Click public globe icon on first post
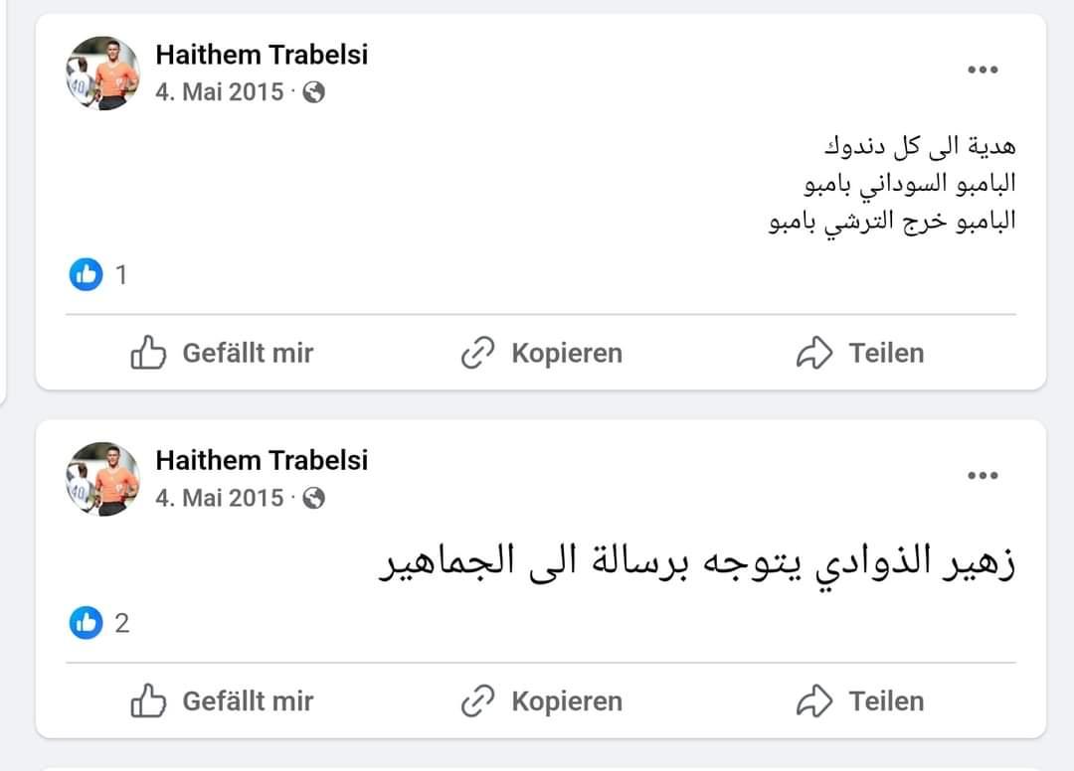 pyautogui.click(x=313, y=91)
